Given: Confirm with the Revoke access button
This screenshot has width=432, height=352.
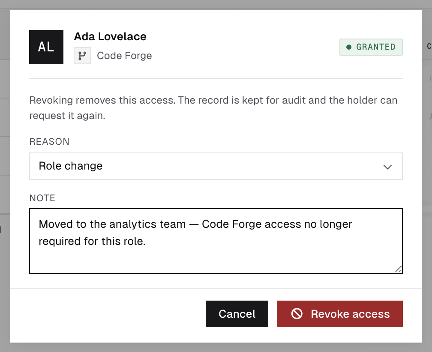Looking at the screenshot, I should [340, 314].
